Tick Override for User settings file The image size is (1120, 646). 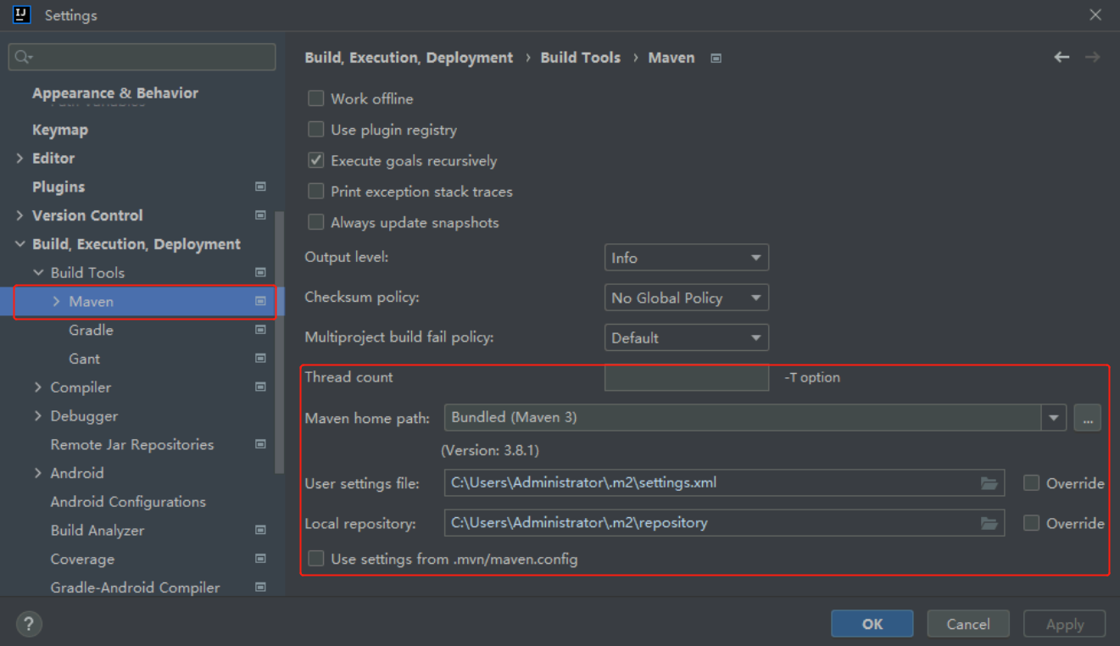(1031, 483)
